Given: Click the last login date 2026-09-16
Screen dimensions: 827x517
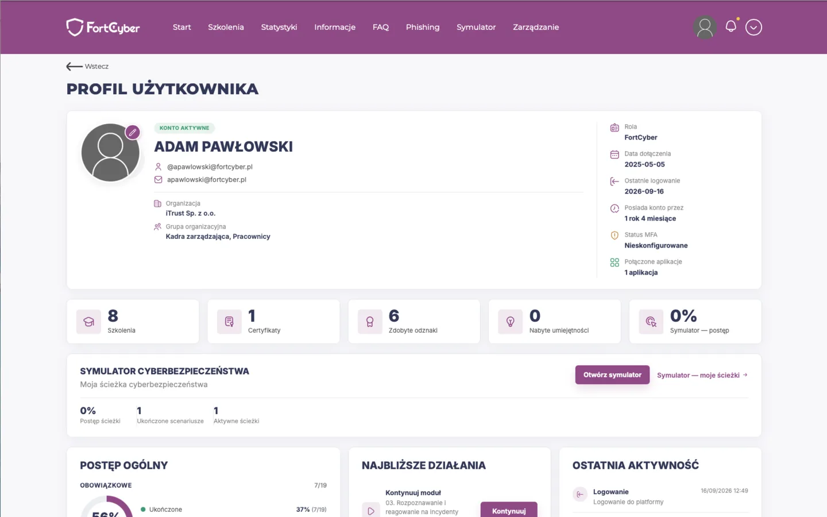Looking at the screenshot, I should pos(644,191).
